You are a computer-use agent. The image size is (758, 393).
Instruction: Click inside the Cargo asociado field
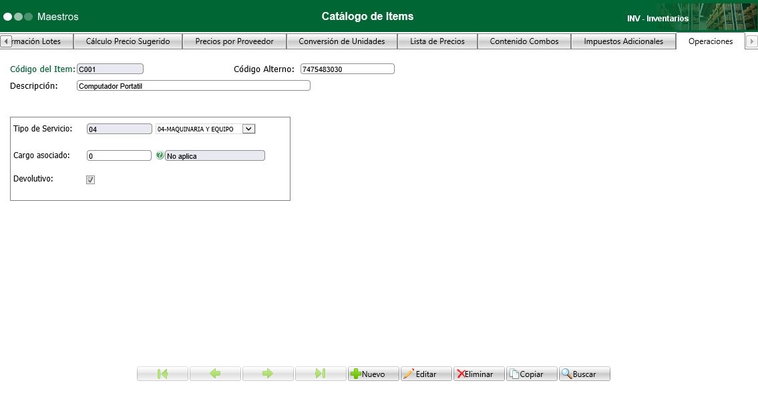coord(119,155)
